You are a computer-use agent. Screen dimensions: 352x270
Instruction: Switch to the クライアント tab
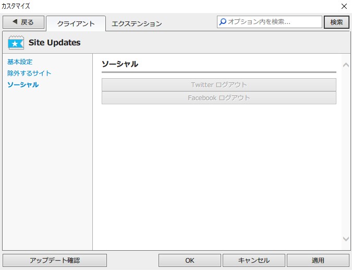click(x=76, y=23)
